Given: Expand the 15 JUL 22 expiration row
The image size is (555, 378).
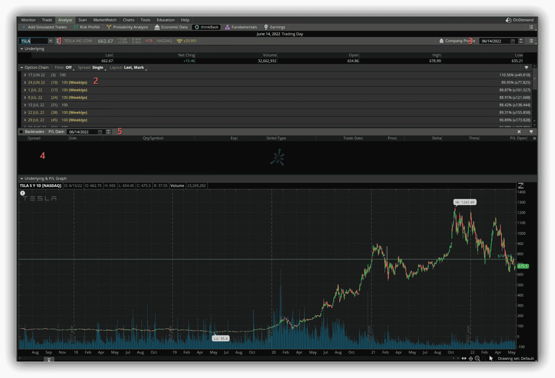Looking at the screenshot, I should click(25, 105).
